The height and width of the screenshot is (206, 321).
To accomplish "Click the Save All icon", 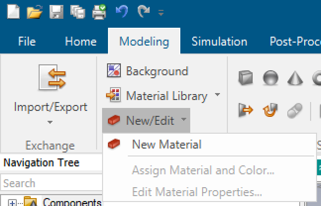I will point(77,12).
